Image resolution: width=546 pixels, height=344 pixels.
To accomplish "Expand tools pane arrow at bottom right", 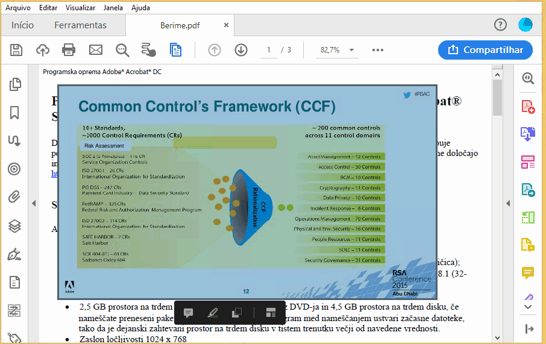I will point(529,329).
